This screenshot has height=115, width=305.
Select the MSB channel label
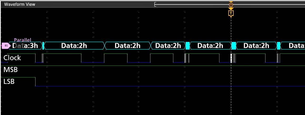point(11,70)
